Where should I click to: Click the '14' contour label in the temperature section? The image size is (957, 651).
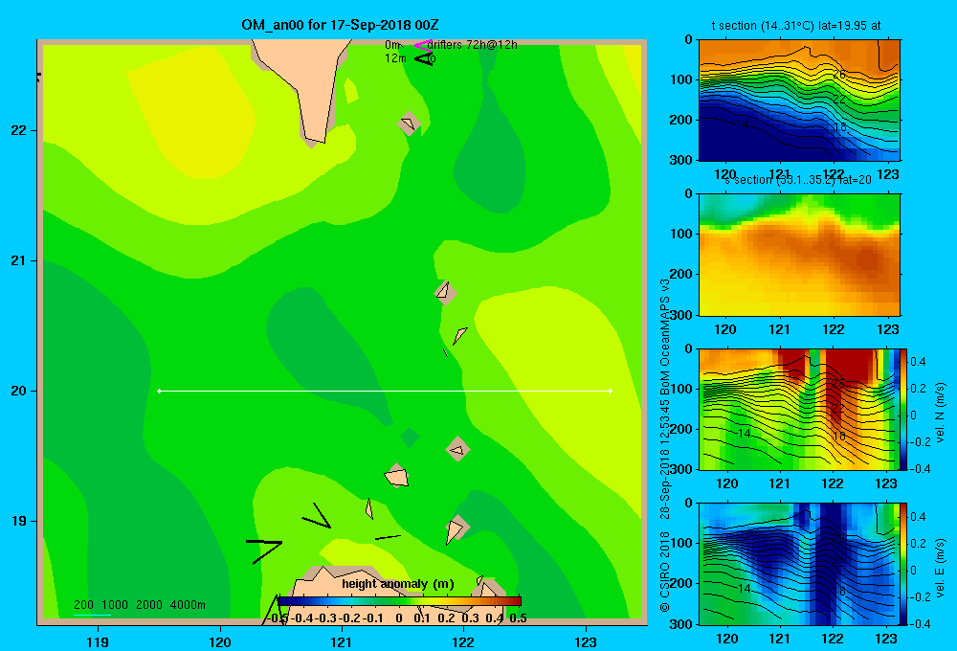pyautogui.click(x=743, y=123)
